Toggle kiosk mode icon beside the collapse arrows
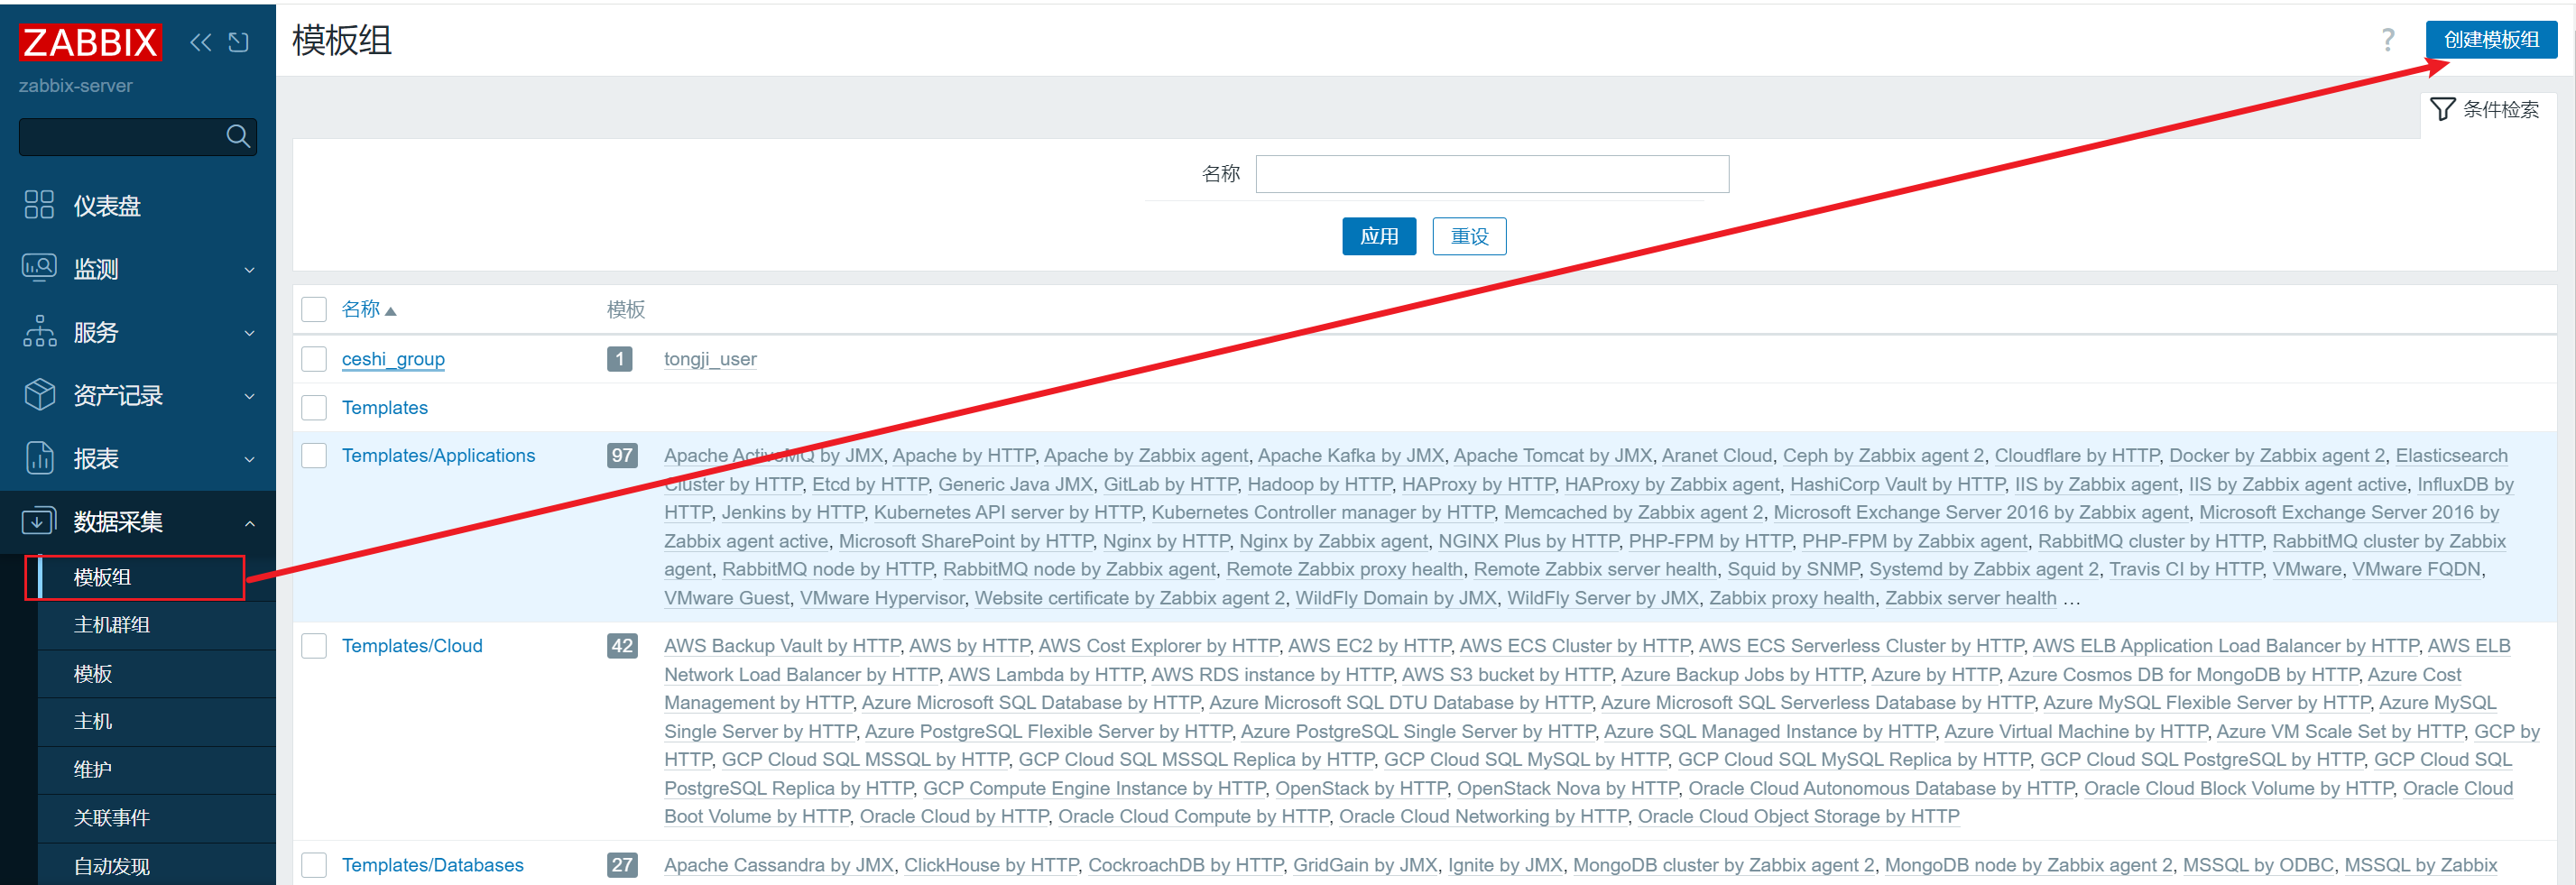The height and width of the screenshot is (885, 2576). click(238, 42)
